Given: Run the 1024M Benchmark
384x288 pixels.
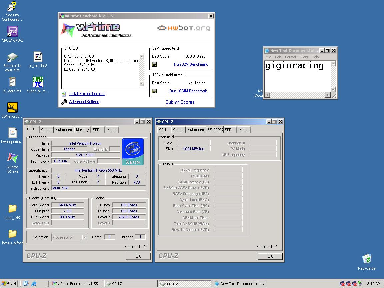Looking at the screenshot, I should (x=188, y=91).
